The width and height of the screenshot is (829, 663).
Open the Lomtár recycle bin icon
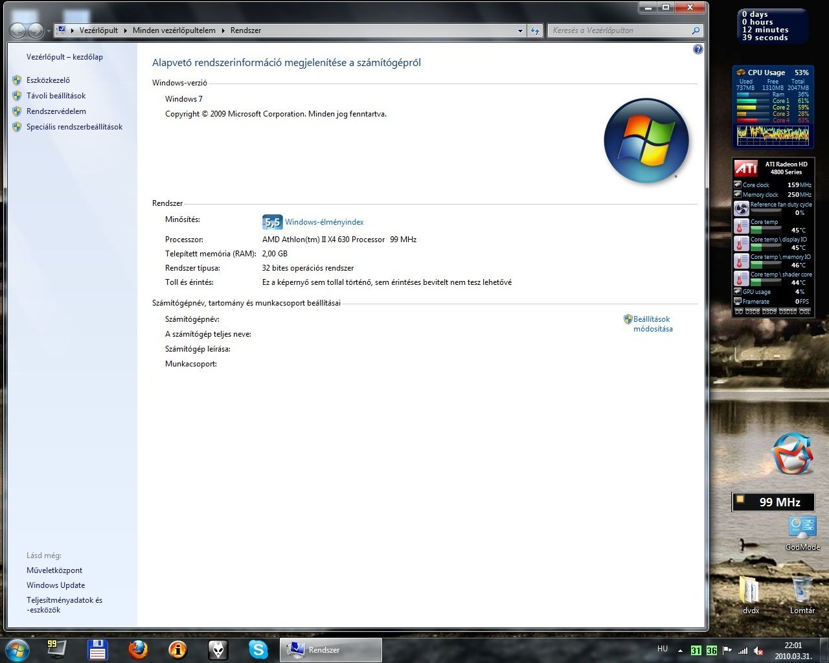802,594
